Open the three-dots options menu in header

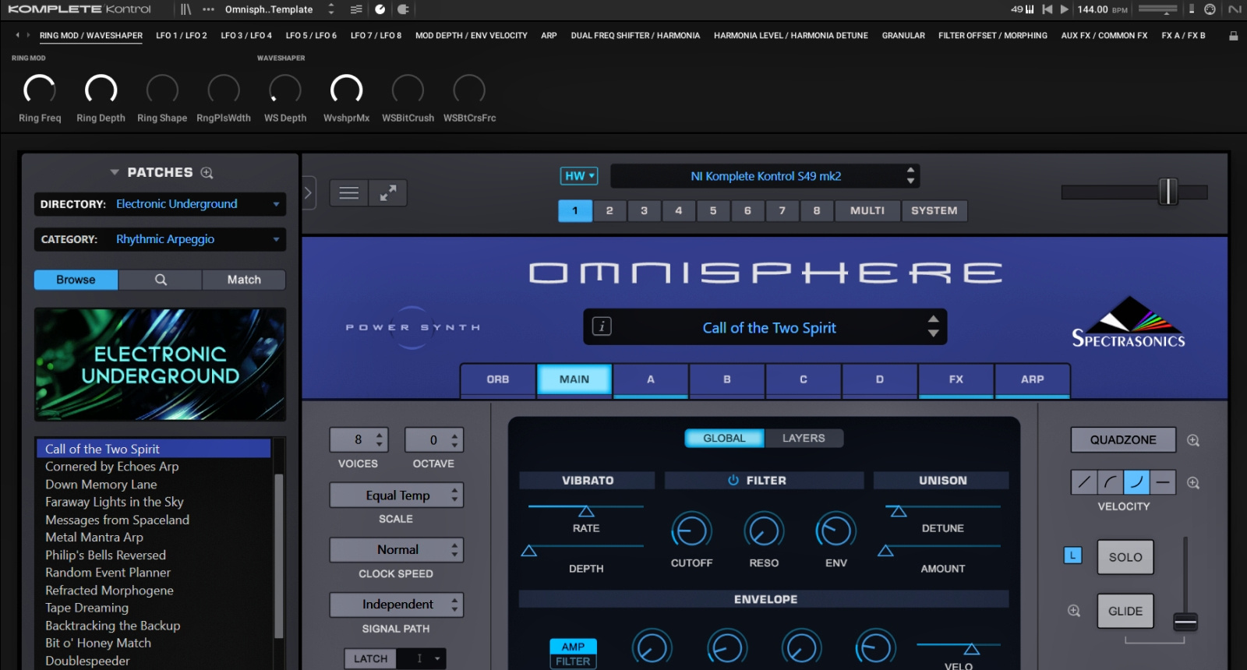pyautogui.click(x=208, y=9)
